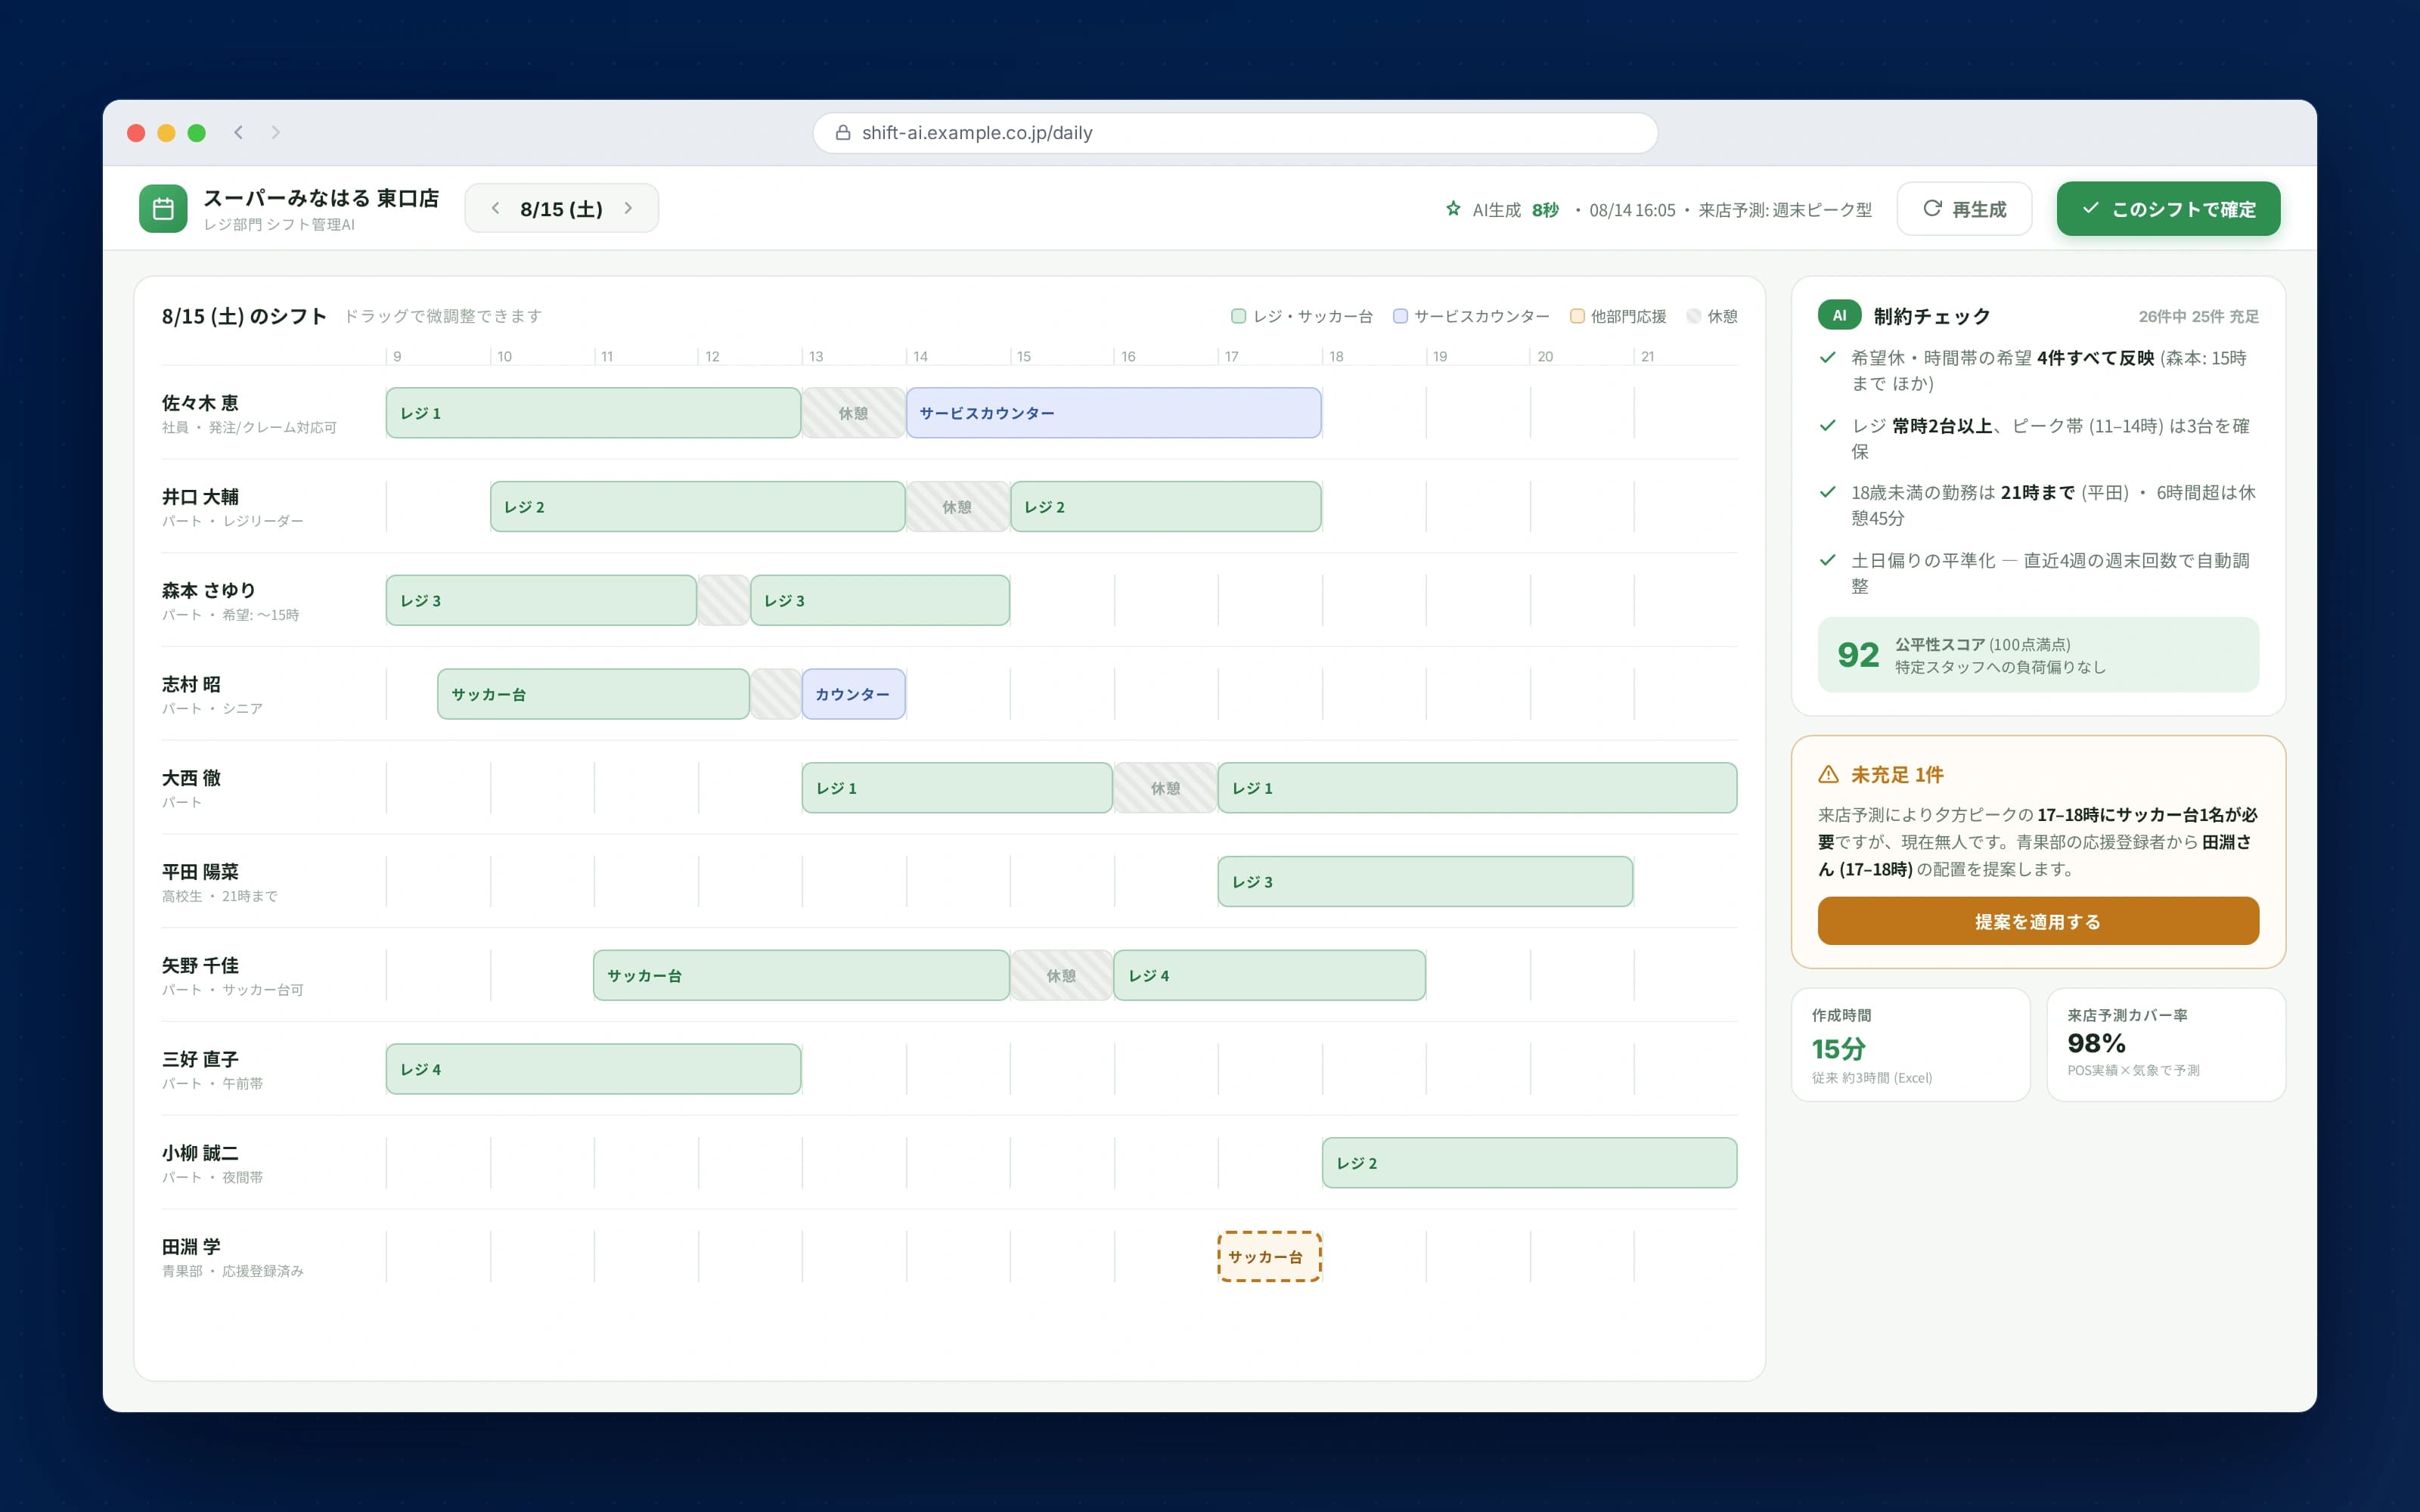Click the 来店予測カバー率 98% card
Image resolution: width=2420 pixels, height=1512 pixels.
(2166, 1045)
